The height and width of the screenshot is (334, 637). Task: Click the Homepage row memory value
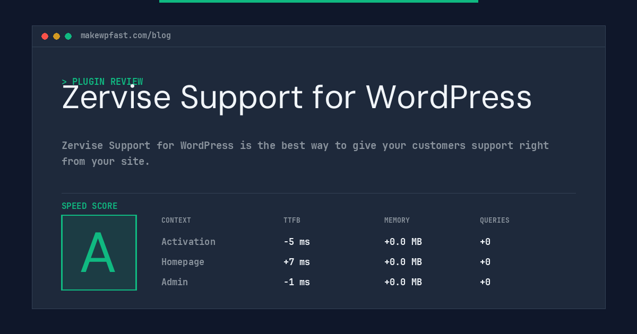click(x=403, y=262)
